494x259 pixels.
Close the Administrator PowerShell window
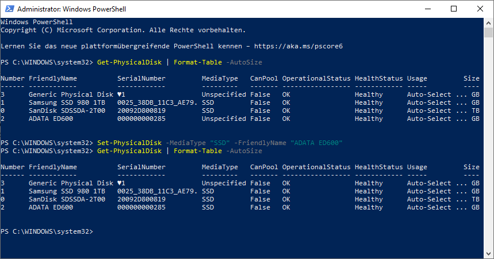pyautogui.click(x=480, y=9)
